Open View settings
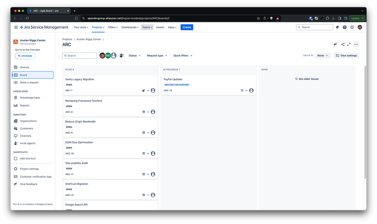The height and width of the screenshot is (224, 377). tap(346, 56)
